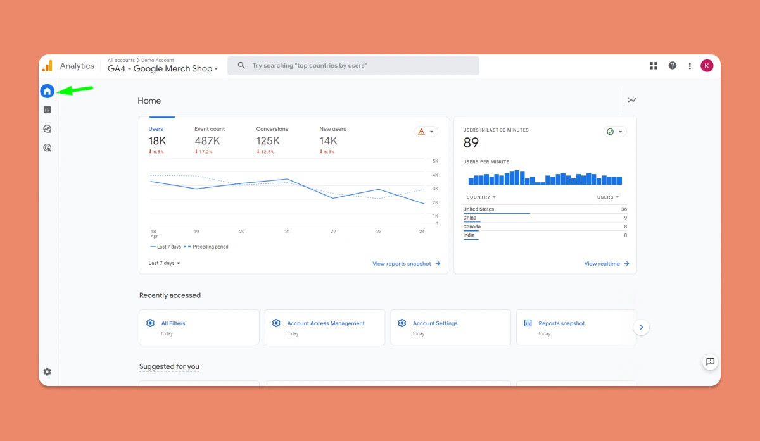Viewport: 760px width, 441px height.
Task: Click the Analytics product name text
Action: [77, 66]
